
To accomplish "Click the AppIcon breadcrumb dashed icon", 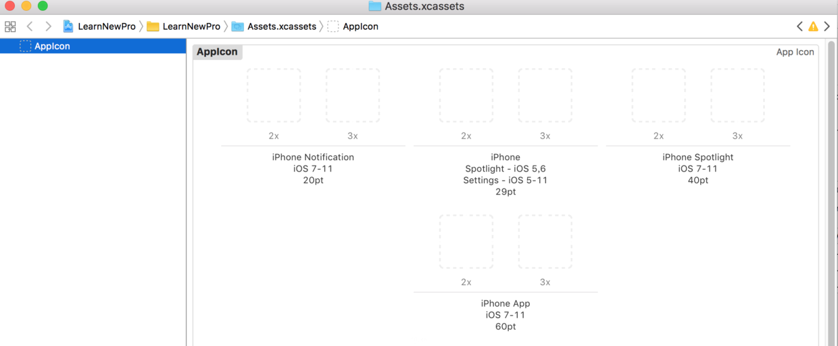I will [x=333, y=26].
